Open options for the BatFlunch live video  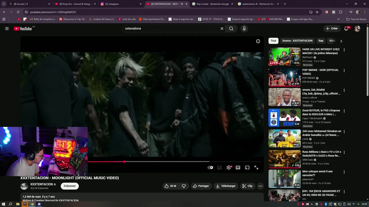point(344,50)
